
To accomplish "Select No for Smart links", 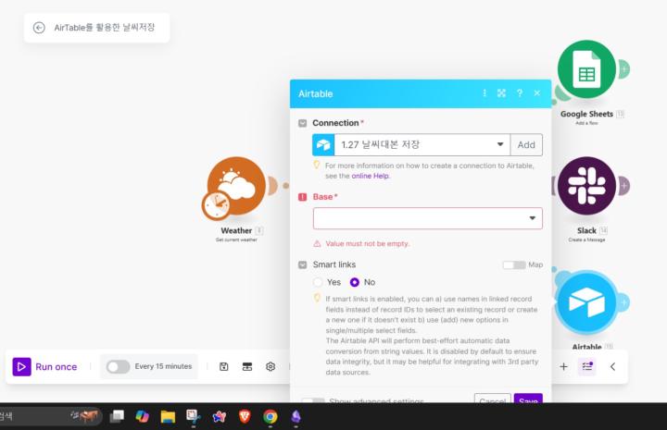I will [x=354, y=282].
